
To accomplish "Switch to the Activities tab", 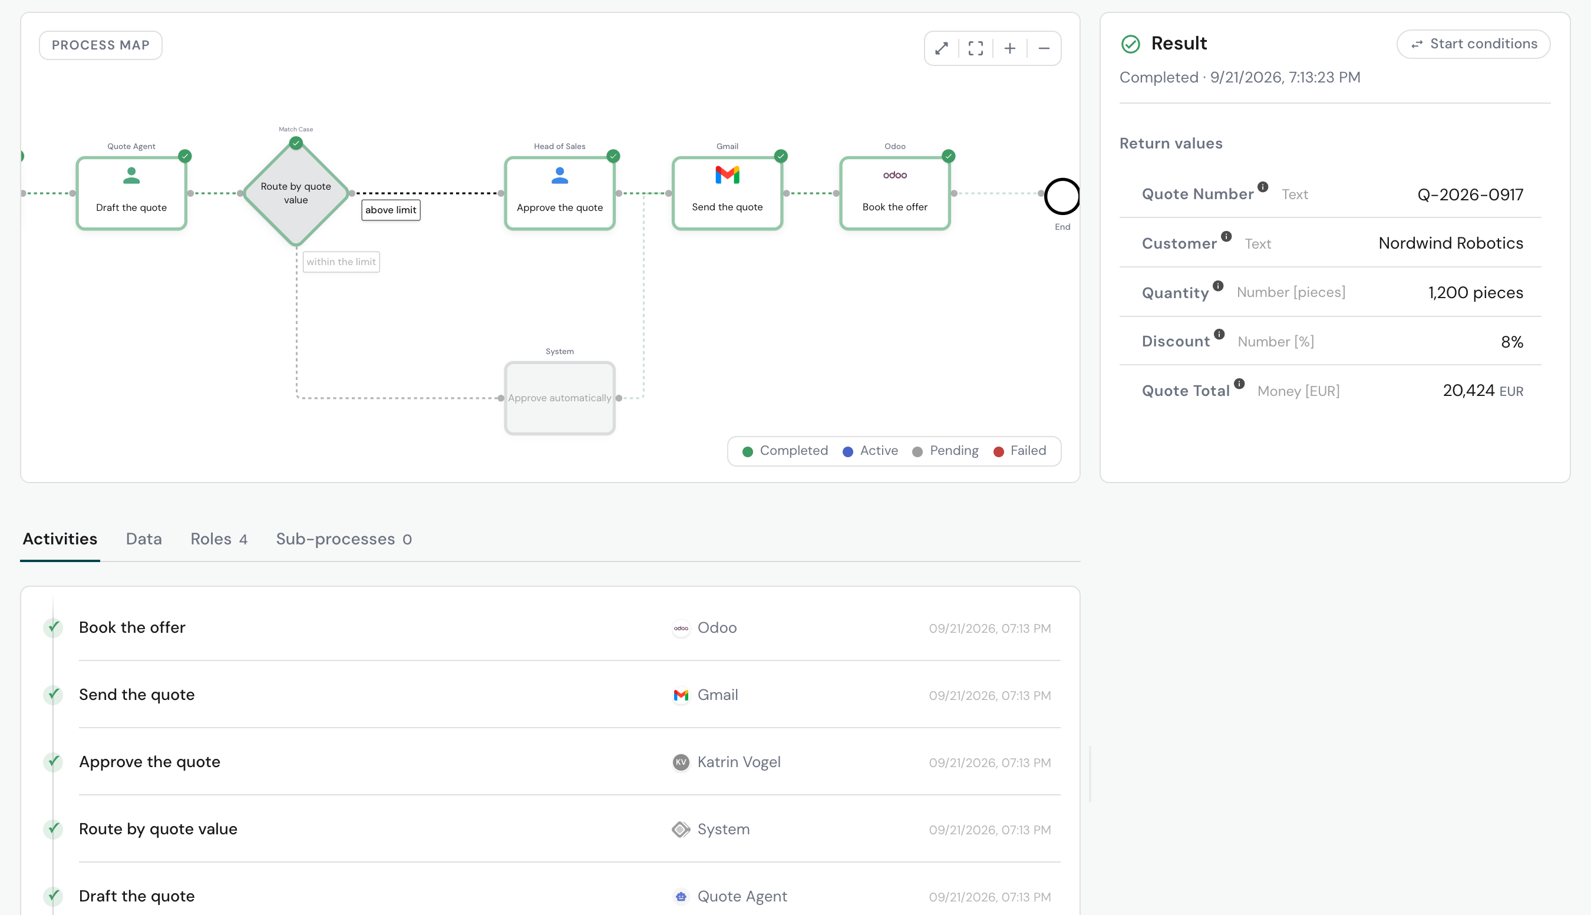I will click(x=60, y=539).
